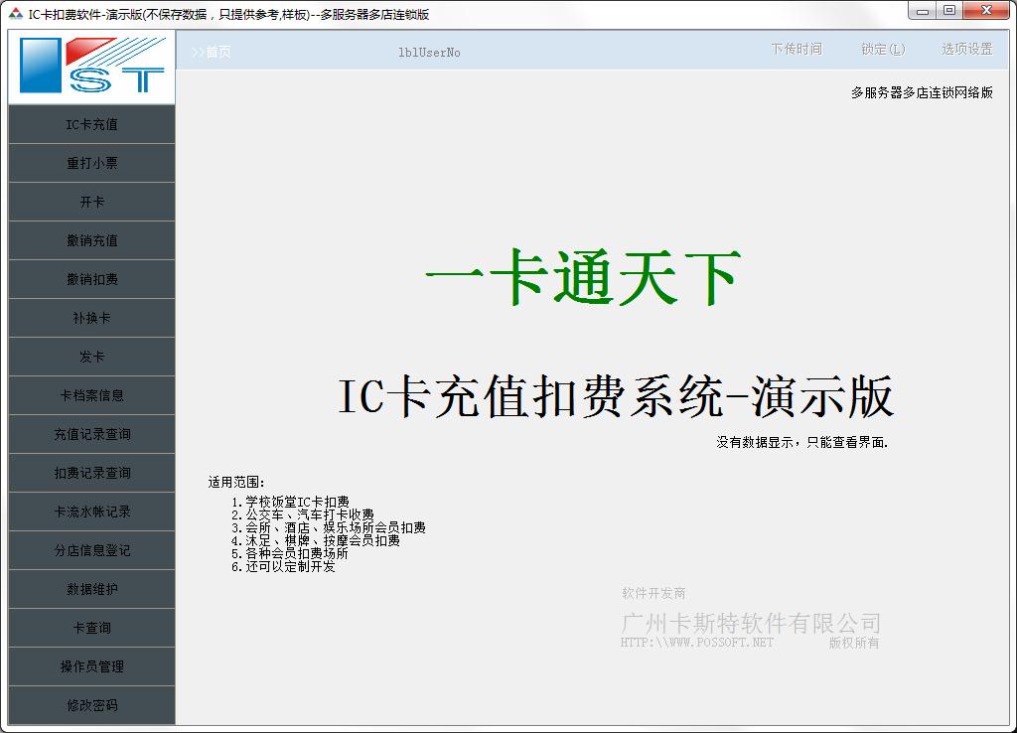Screen dimensions: 1017x733
Task: Open 充值记录查询 recharge record query
Action: pyautogui.click(x=91, y=435)
